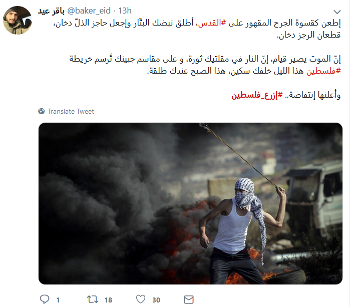Open the #القدس hashtag
350x307 pixels.
point(212,23)
